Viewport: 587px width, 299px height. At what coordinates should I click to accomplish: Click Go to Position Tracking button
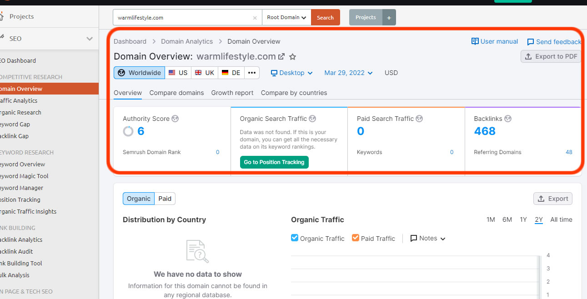tap(274, 162)
